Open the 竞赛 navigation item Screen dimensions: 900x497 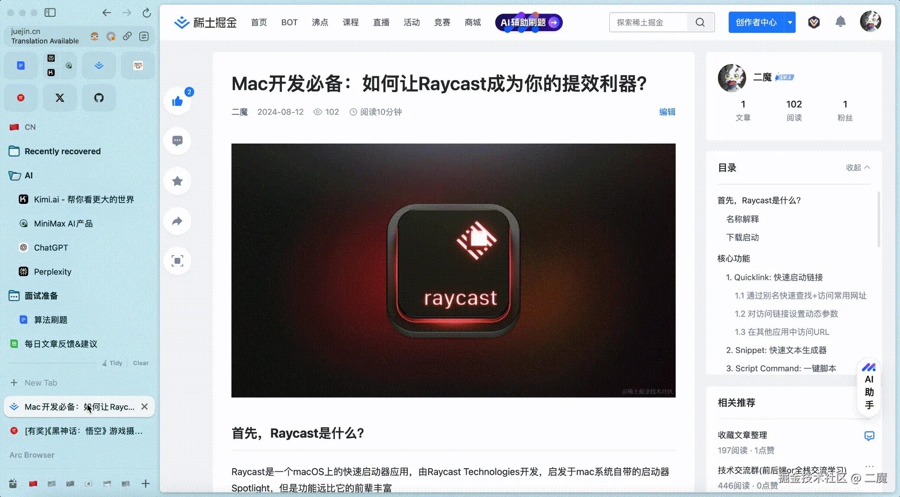click(442, 22)
